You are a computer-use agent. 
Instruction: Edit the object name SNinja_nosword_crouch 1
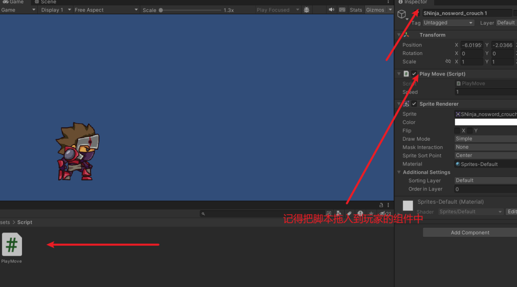pyautogui.click(x=467, y=13)
